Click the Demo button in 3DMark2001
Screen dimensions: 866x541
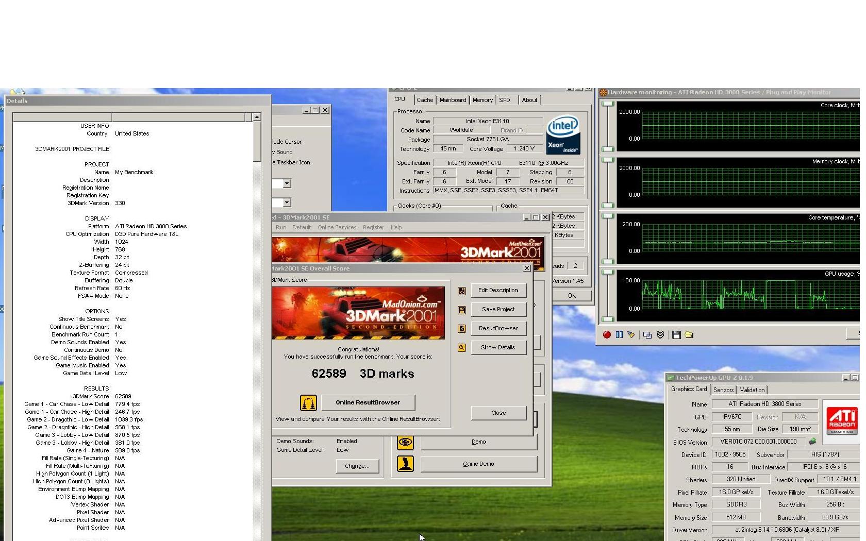pos(479,442)
